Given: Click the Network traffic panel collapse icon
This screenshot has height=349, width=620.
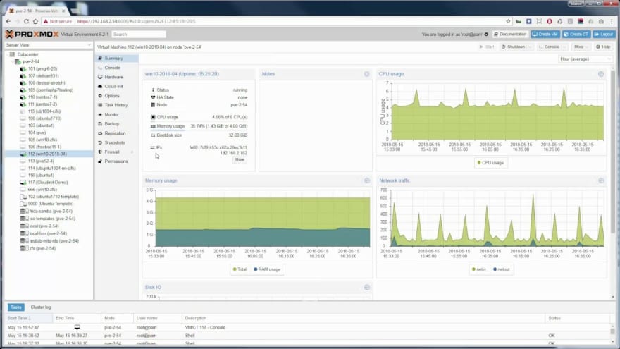Looking at the screenshot, I should tap(601, 180).
